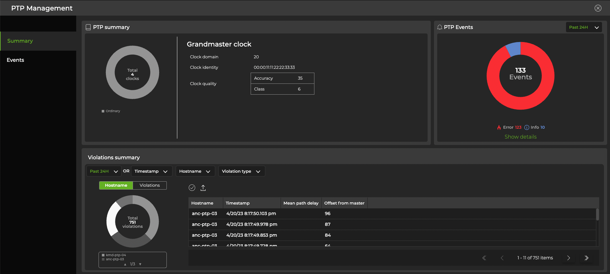Open the Events sidebar tab
This screenshot has height=274, width=610.
(x=15, y=60)
